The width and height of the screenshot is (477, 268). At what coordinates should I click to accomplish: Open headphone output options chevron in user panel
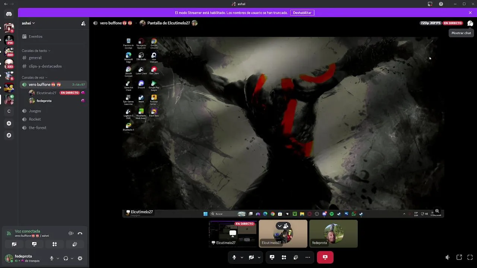pyautogui.click(x=72, y=258)
